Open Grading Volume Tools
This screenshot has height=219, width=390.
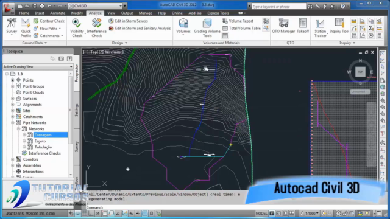[x=207, y=28]
